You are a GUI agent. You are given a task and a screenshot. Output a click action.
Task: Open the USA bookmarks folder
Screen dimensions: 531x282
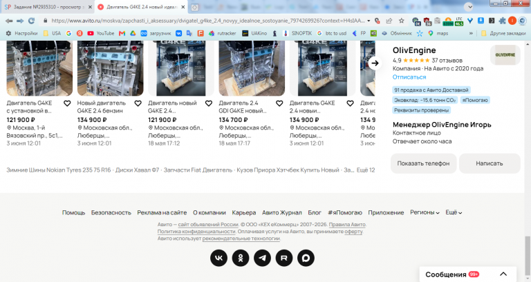point(52,33)
